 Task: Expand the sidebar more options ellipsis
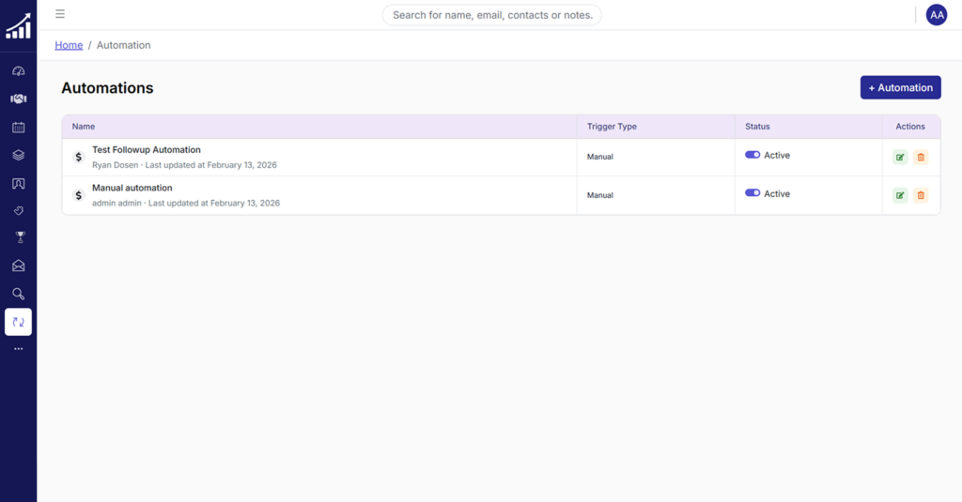[18, 349]
